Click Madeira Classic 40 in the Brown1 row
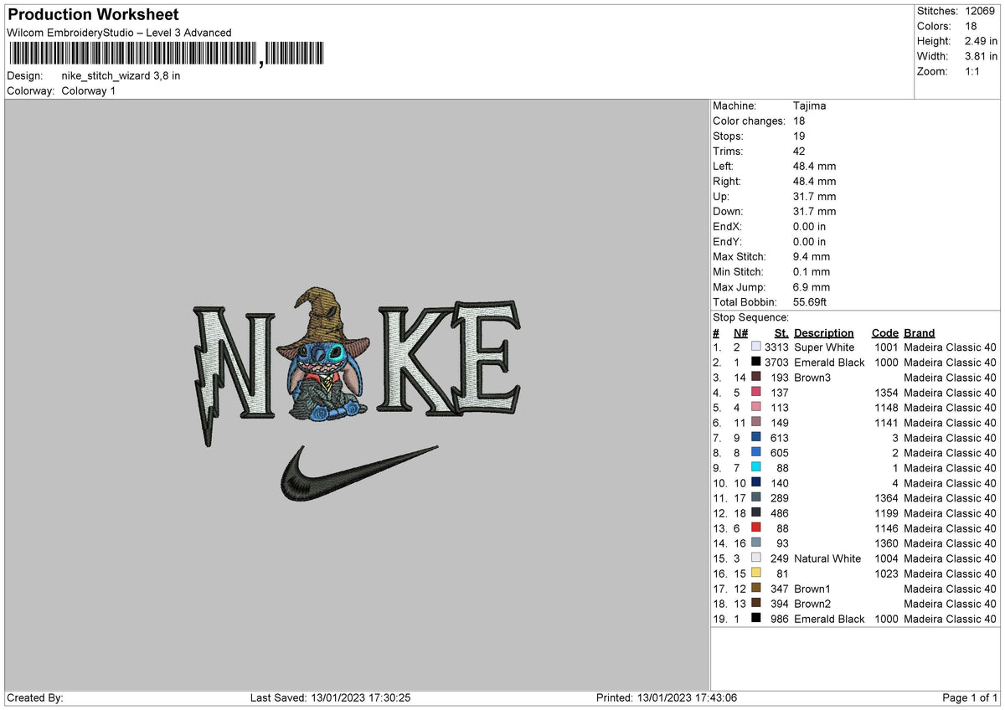This screenshot has width=1005, height=710. [x=951, y=588]
